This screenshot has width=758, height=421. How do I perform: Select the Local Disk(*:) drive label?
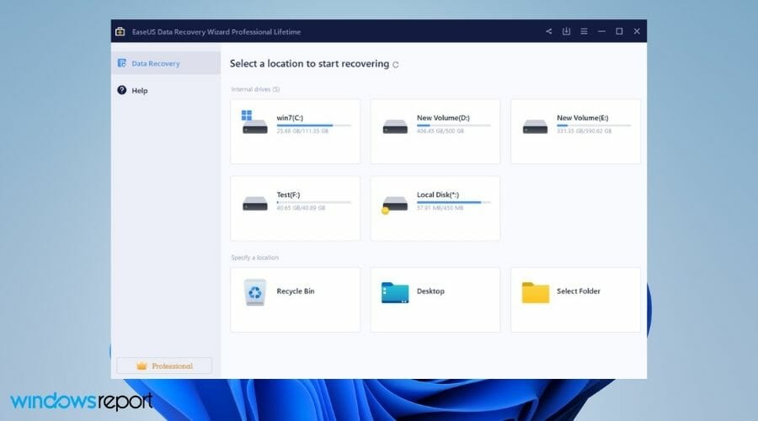[x=438, y=195]
